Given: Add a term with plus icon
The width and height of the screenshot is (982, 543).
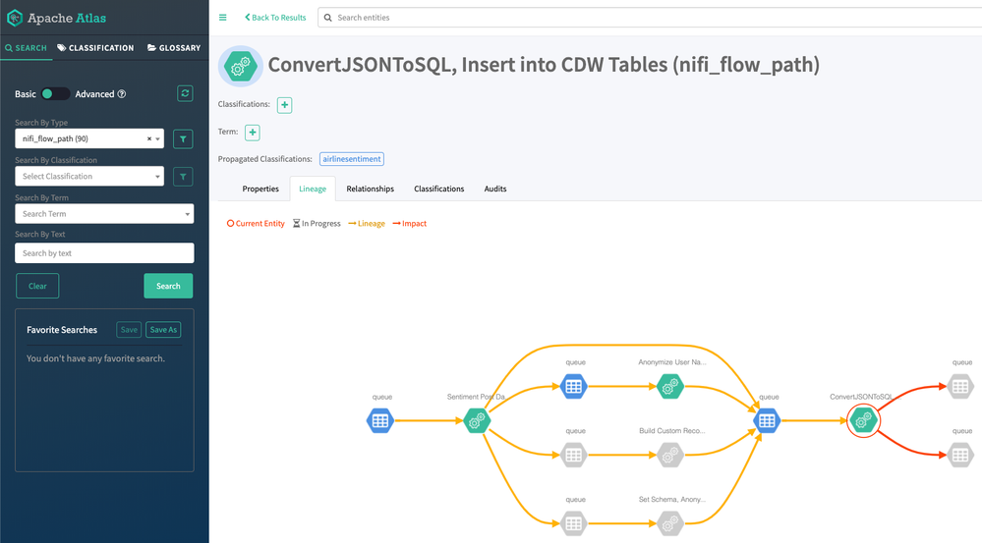Looking at the screenshot, I should point(253,133).
